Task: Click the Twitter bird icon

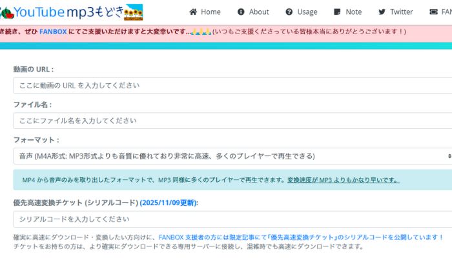Action: [x=382, y=12]
